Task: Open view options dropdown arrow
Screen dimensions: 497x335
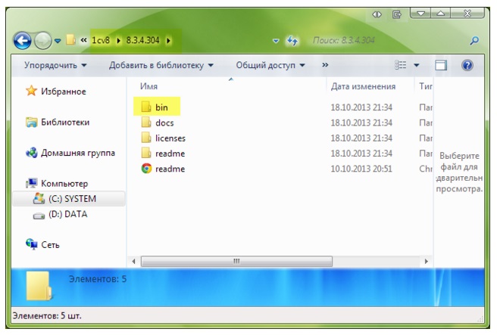Action: [x=417, y=66]
